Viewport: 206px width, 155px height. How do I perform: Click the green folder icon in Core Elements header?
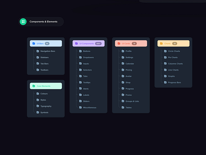34,86
